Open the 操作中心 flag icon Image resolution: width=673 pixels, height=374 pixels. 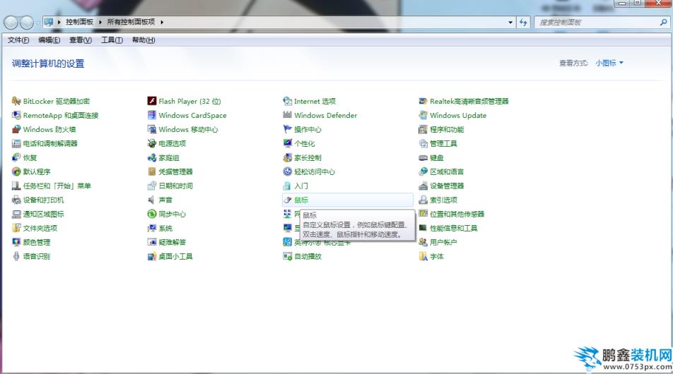click(288, 129)
